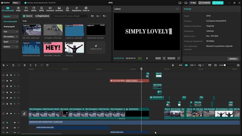Screen dimensions: 242x136
Task: Collapse the Importa section in the sidebar
Action: click(10, 16)
